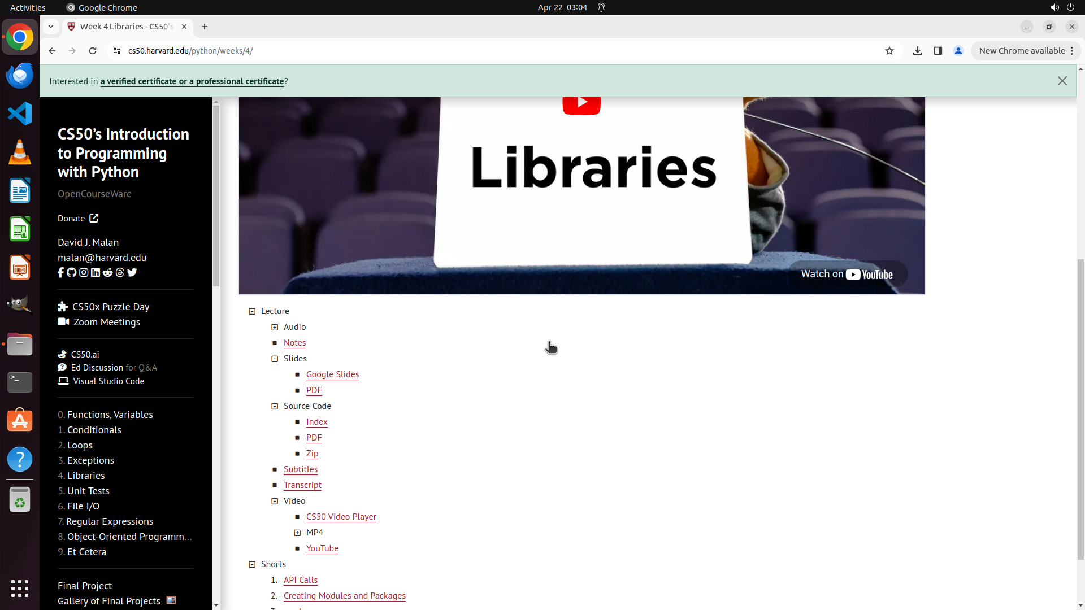Bookmark this page with star icon
The image size is (1085, 610).
(889, 51)
